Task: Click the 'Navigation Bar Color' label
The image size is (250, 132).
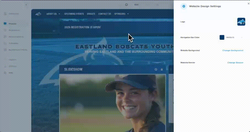Action: tap(190, 38)
